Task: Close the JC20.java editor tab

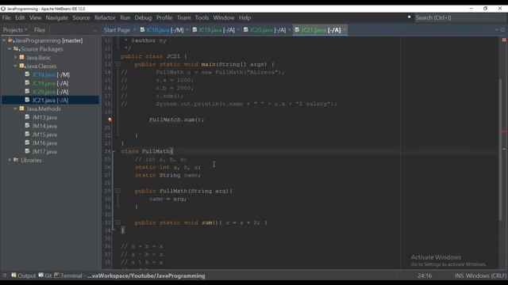Action: click(x=290, y=30)
